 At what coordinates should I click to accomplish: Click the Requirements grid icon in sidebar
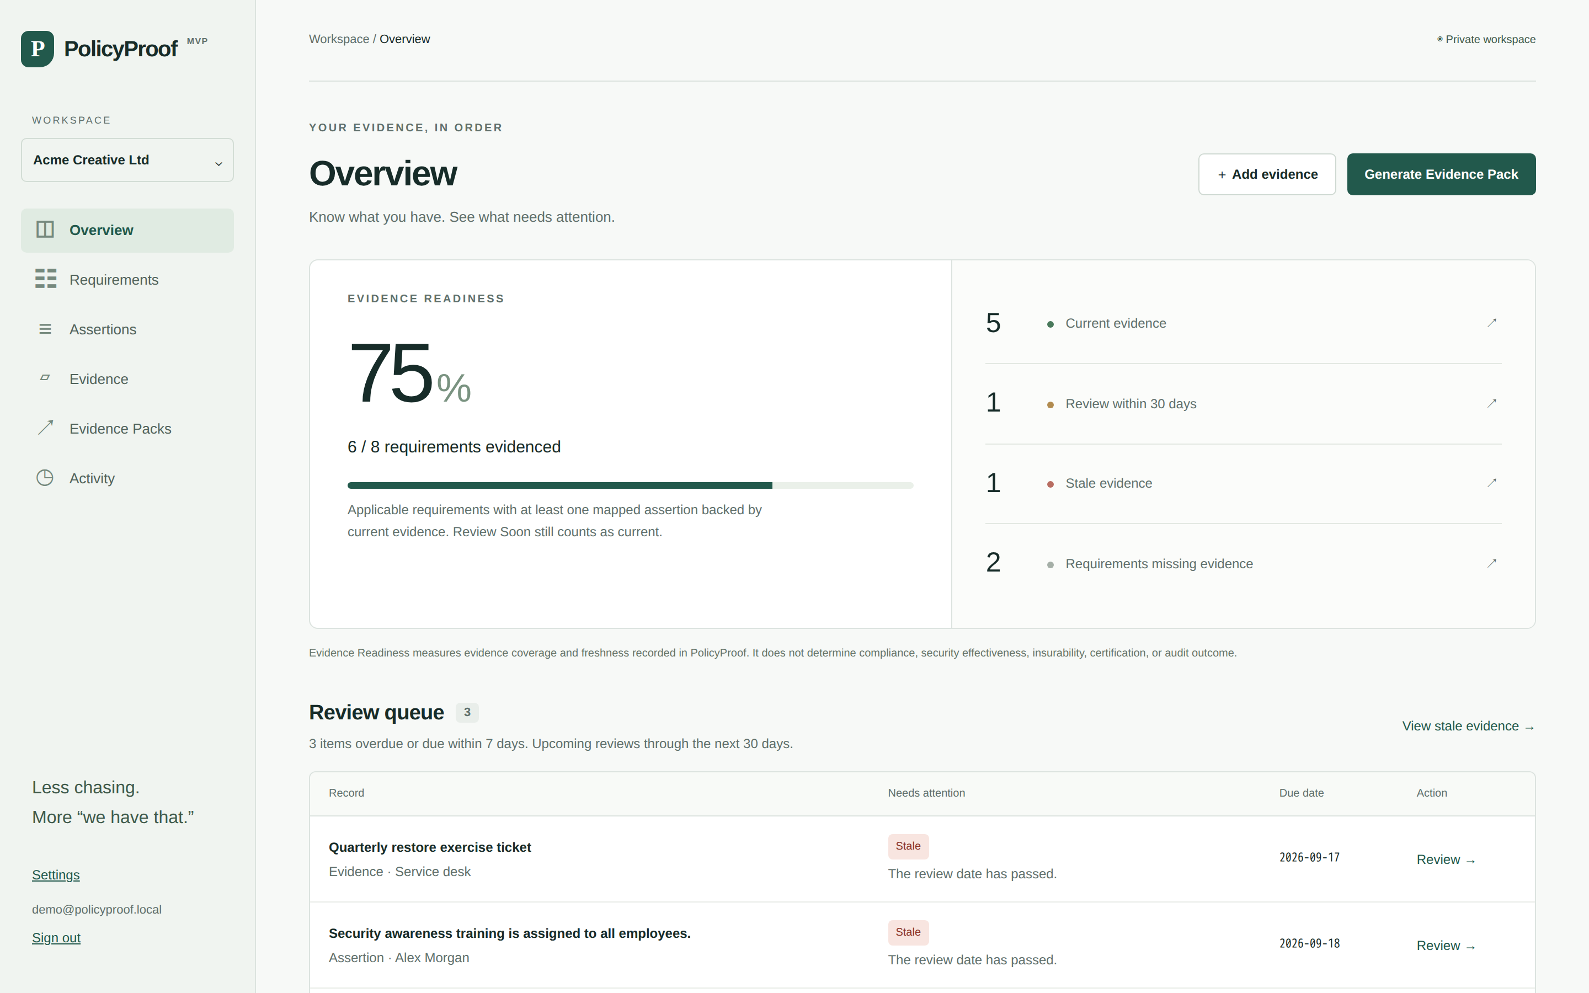[x=45, y=279]
